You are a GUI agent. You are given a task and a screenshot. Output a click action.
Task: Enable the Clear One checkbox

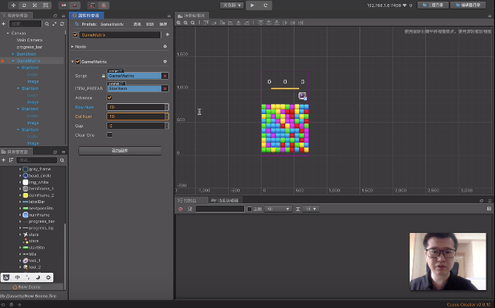110,134
